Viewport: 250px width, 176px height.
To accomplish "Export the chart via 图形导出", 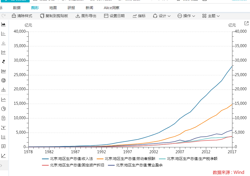I will tap(86, 16).
